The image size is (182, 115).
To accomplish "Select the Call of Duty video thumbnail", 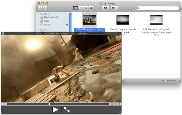I will [x=89, y=20].
